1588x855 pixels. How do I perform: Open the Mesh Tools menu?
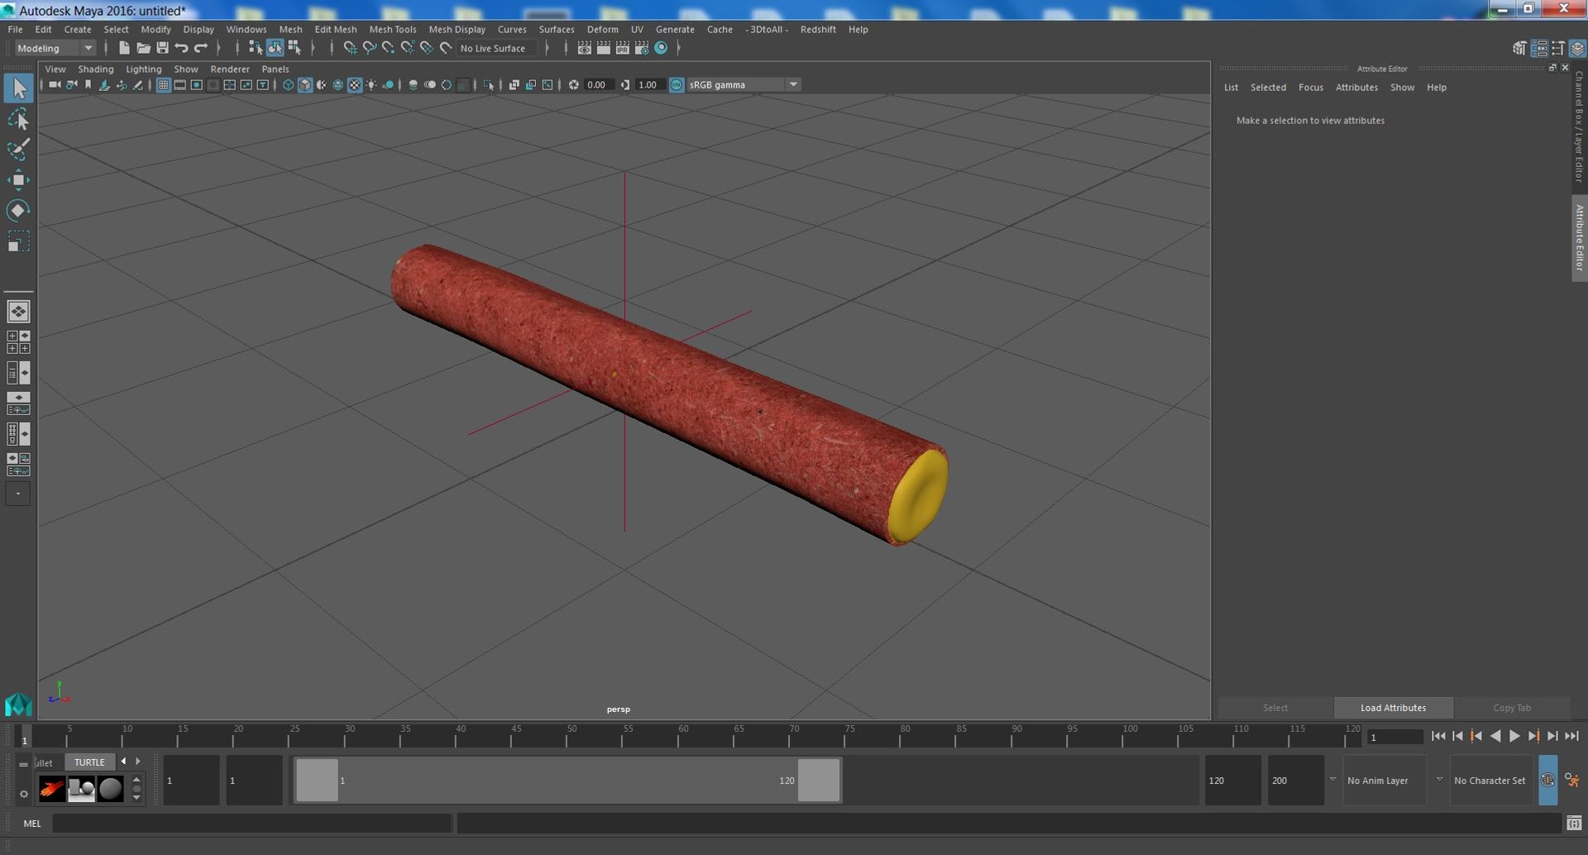point(392,29)
